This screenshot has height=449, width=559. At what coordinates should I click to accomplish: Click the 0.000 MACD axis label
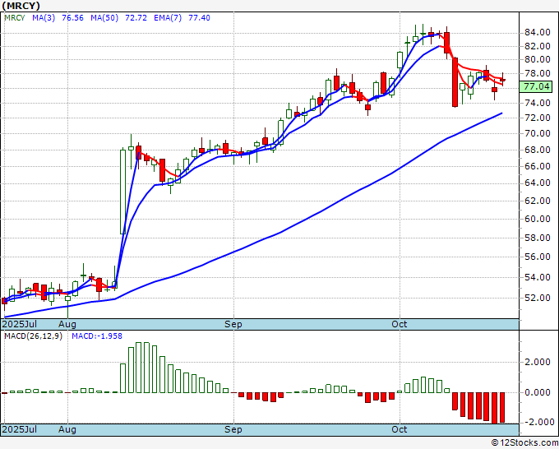(538, 392)
